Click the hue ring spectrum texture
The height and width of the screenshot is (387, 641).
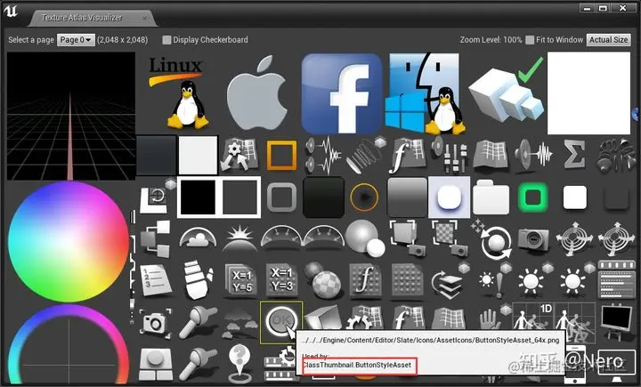69,345
